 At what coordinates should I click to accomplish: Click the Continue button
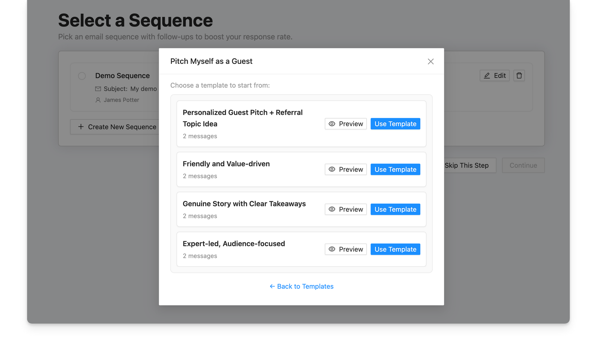coord(523,165)
